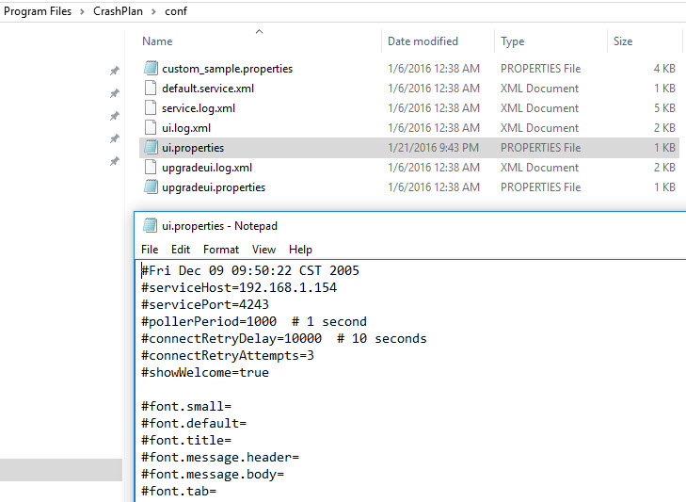Click the pin icon beside service.log.xml row

coord(115,116)
